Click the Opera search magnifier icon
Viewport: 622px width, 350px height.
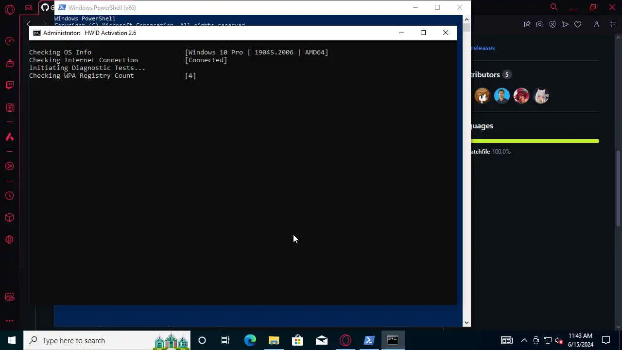(x=553, y=7)
